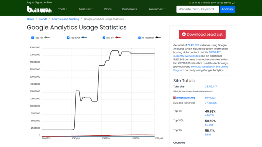
Task: Click Signup for Free
Action: pyautogui.click(x=44, y=2)
